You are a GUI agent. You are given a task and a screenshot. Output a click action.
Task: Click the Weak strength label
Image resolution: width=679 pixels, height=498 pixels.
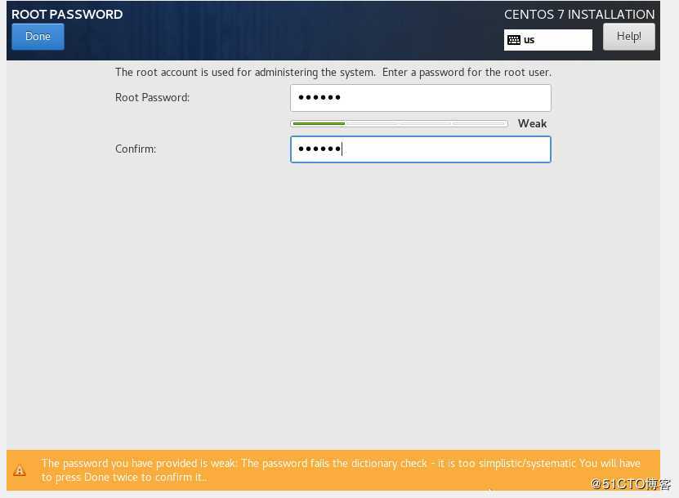point(532,124)
